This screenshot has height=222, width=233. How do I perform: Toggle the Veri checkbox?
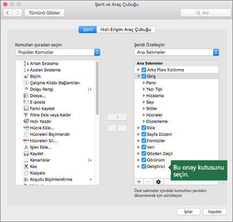144,147
